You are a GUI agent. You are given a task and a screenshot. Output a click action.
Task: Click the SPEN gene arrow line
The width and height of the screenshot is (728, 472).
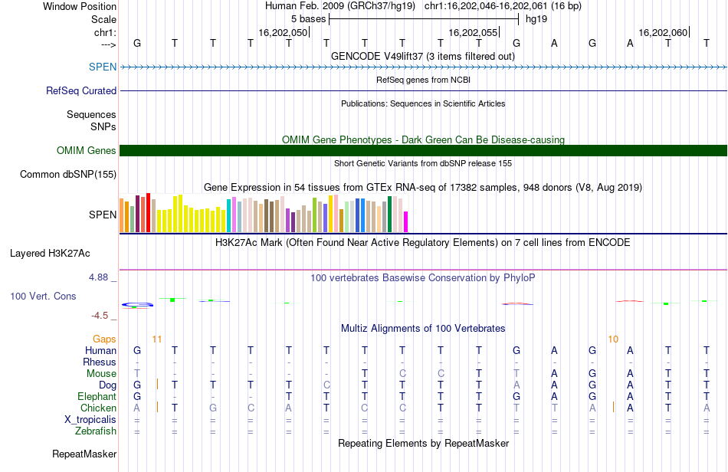pos(424,67)
